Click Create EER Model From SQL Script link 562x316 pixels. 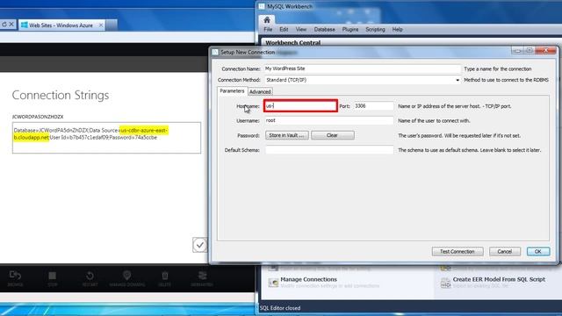499,279
